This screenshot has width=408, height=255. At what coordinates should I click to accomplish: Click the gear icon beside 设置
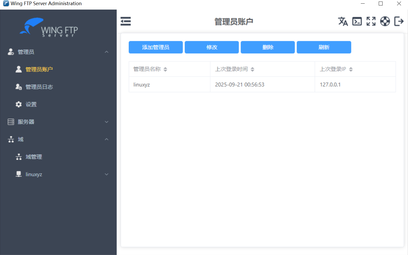point(19,104)
